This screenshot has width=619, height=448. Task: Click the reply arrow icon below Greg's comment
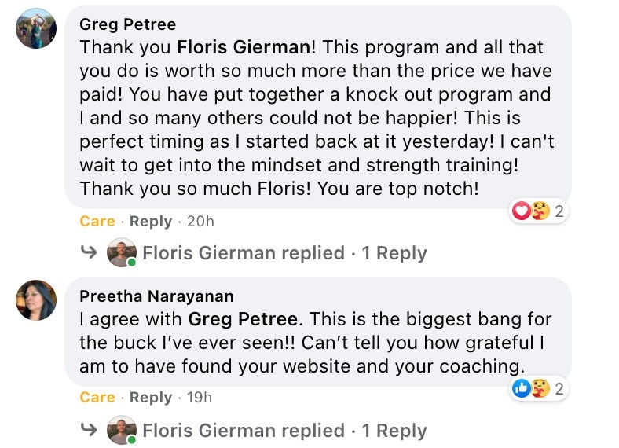pos(90,253)
